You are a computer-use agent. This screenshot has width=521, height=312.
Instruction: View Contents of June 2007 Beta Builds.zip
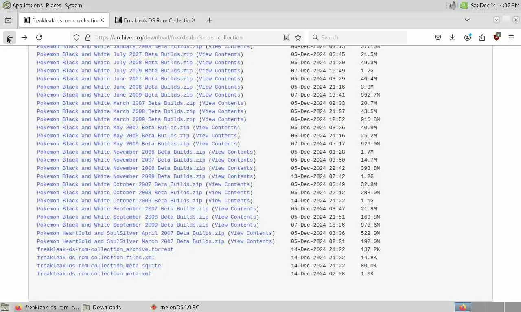(219, 79)
